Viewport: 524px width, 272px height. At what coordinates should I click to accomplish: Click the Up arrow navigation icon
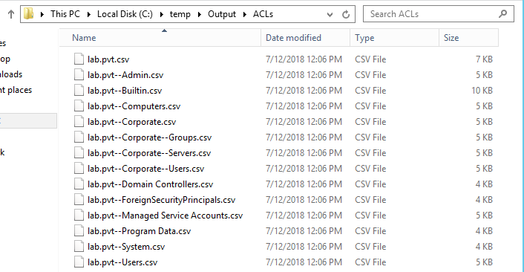point(11,14)
